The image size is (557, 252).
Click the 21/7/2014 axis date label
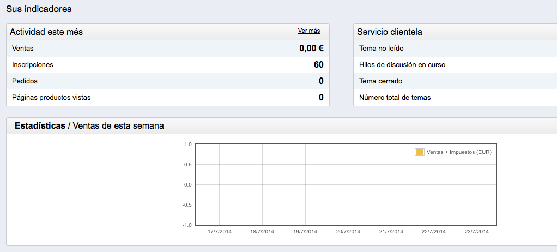point(391,232)
